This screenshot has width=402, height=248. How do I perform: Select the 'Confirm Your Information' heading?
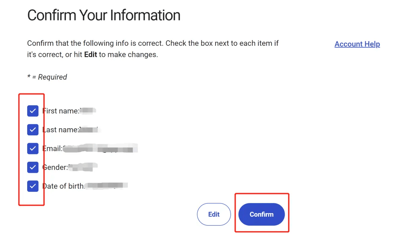104,15
